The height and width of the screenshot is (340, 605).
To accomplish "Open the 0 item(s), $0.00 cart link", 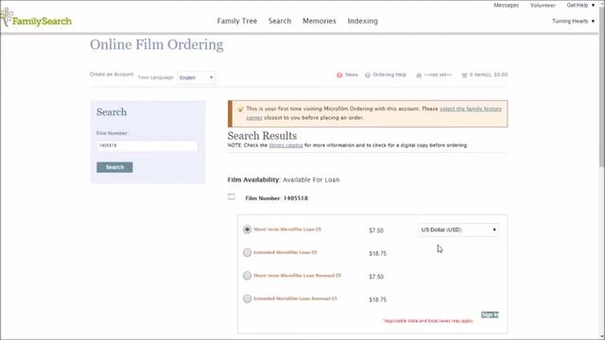I will [489, 75].
